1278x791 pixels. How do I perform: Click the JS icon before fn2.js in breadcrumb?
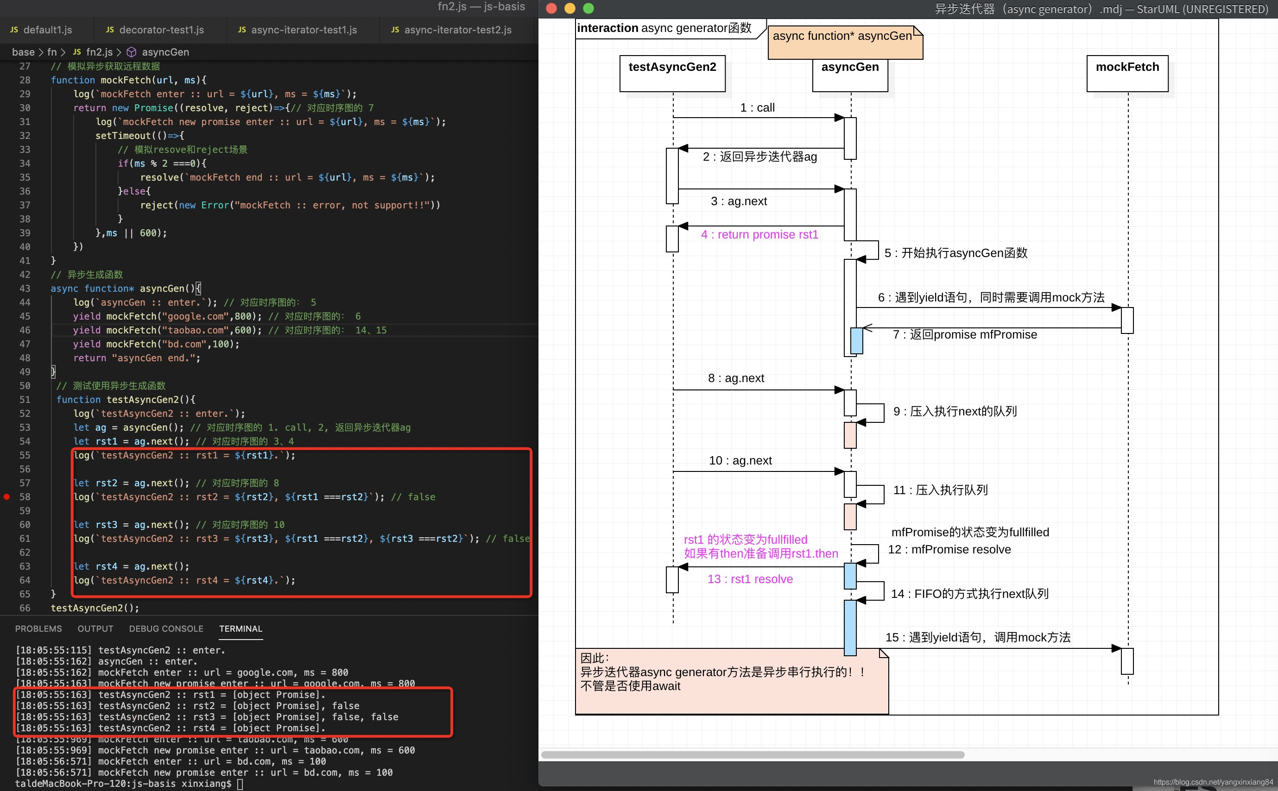(77, 52)
